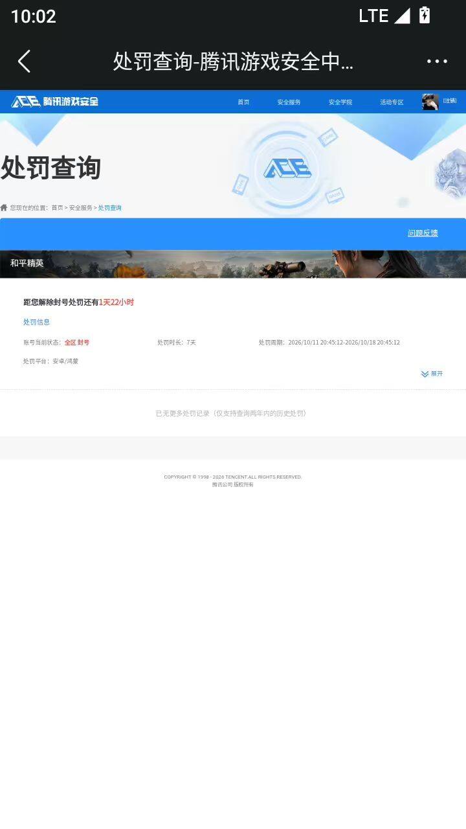Viewport: 466px width, 829px height.
Task: Click the large 处罚查询 page title
Action: coord(50,168)
